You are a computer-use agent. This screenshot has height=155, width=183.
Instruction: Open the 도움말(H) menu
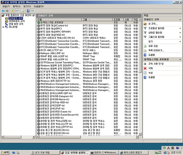click(x=39, y=6)
